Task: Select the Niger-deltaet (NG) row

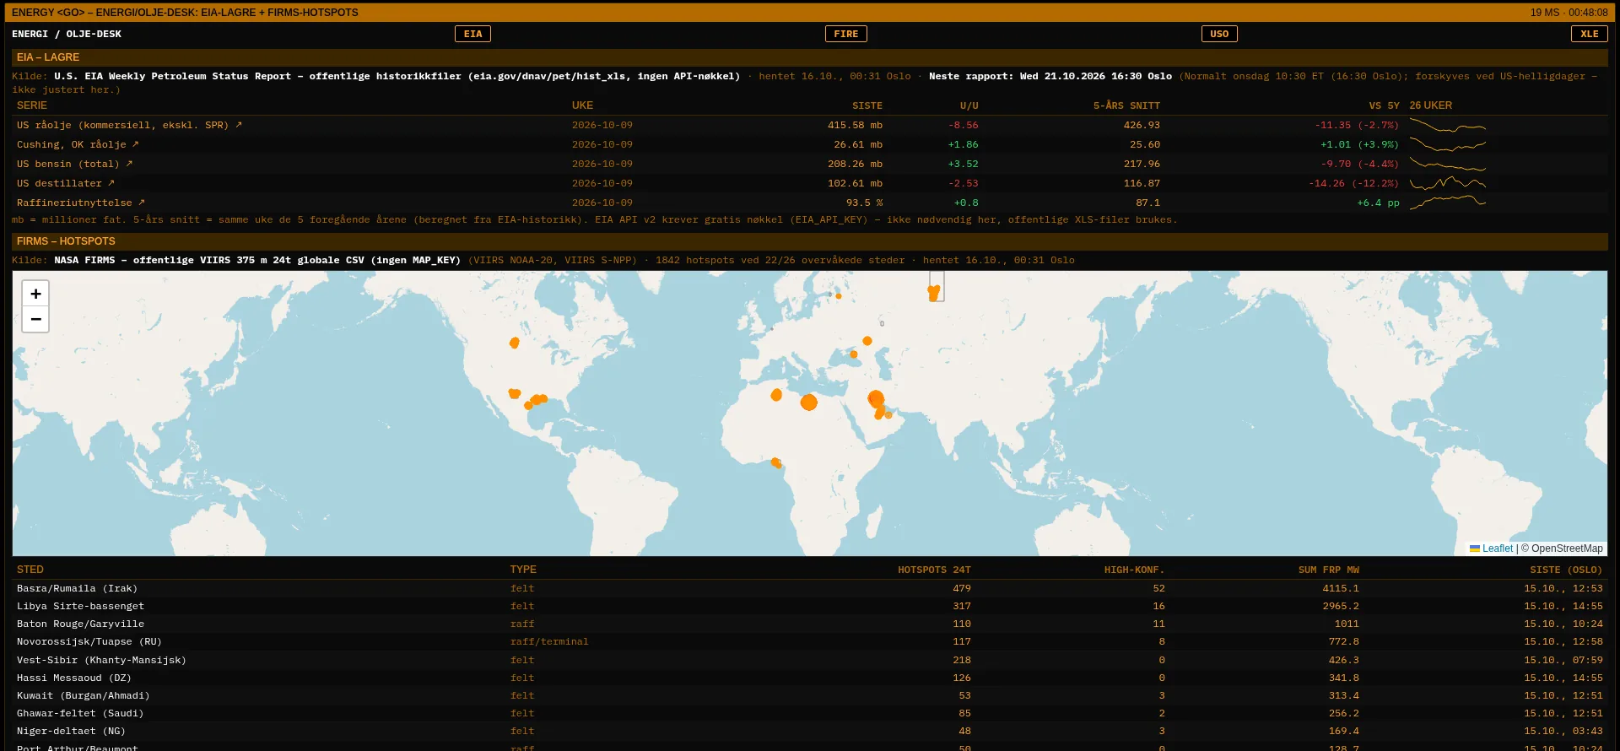Action: [810, 731]
